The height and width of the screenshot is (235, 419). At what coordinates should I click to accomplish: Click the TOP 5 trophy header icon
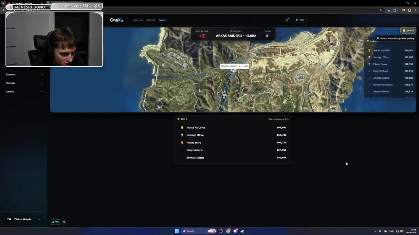[178, 119]
